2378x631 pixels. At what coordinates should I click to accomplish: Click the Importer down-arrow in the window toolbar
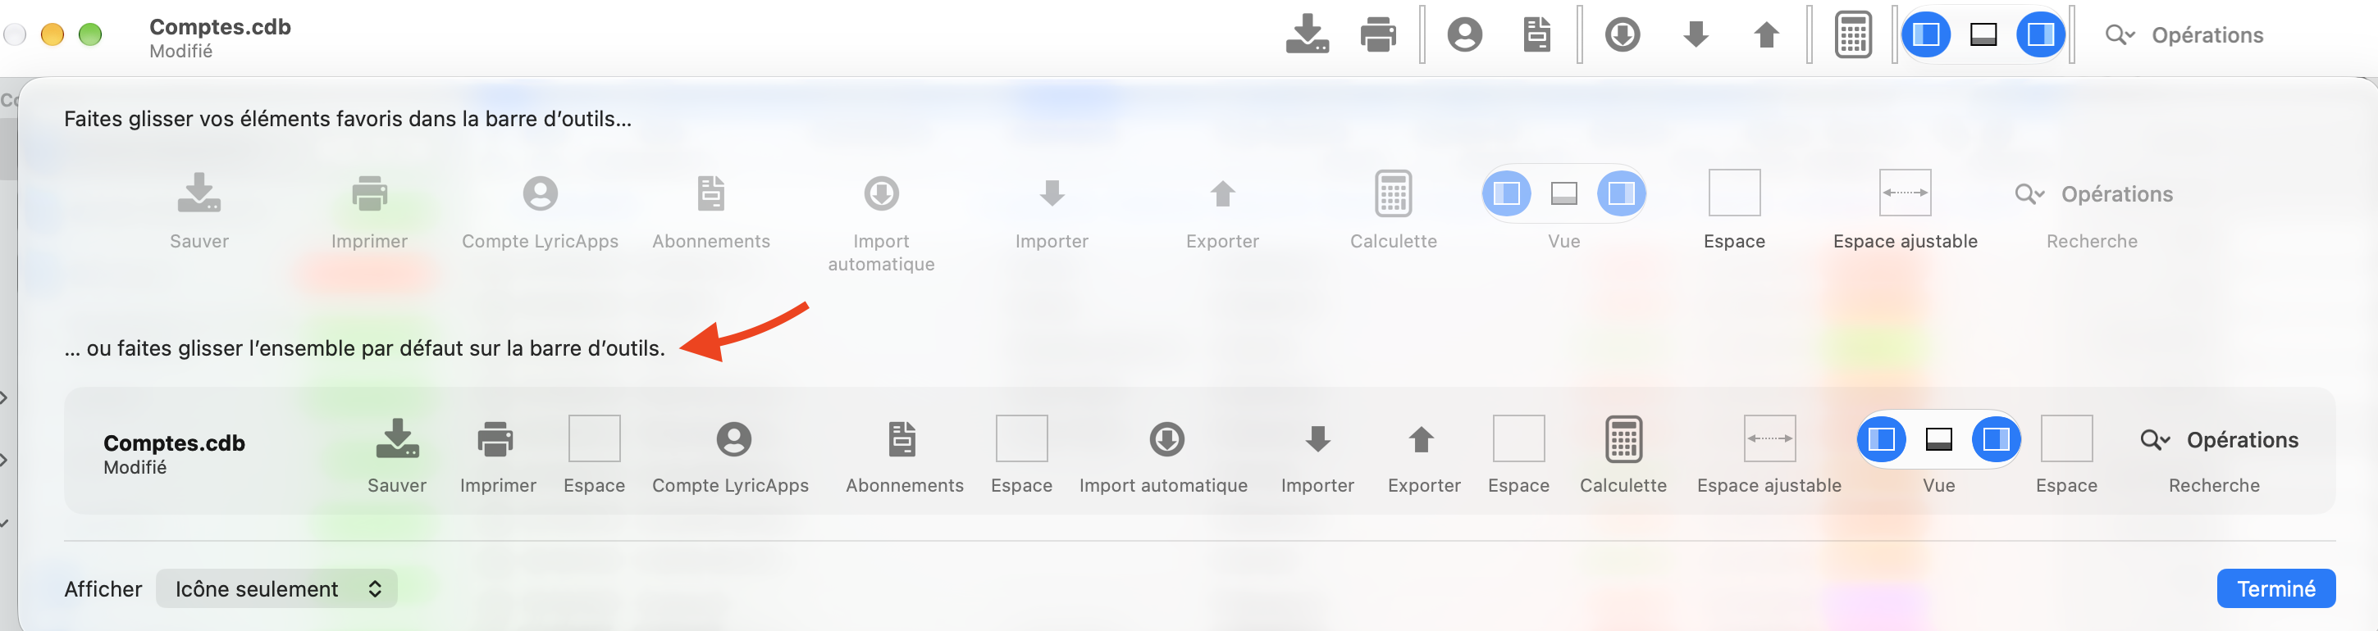click(1696, 34)
